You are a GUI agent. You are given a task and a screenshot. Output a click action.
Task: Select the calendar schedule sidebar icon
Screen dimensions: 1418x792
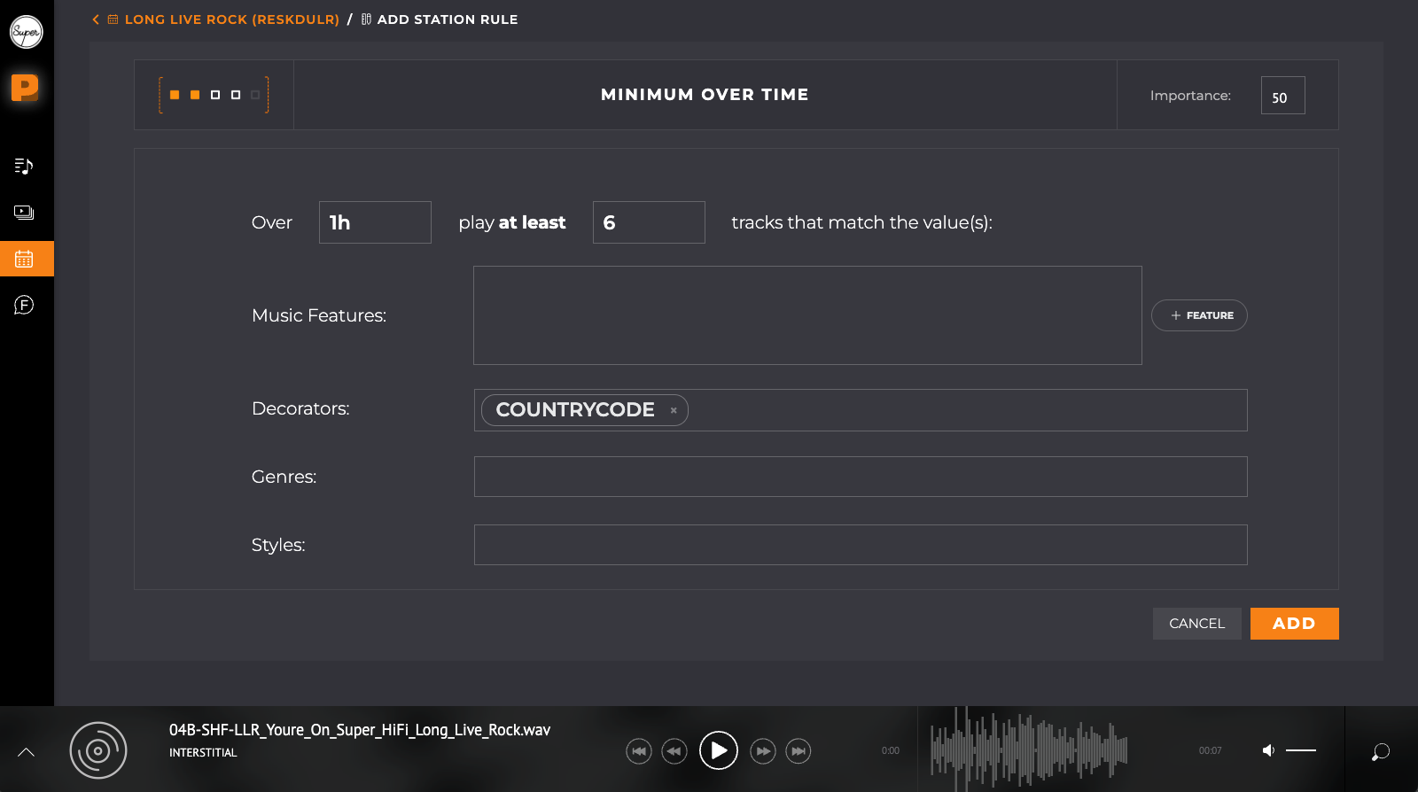[24, 259]
